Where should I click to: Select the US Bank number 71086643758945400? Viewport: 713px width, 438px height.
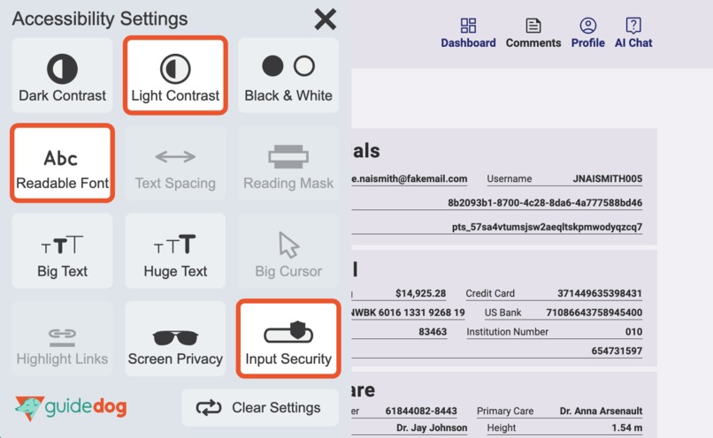tap(594, 313)
